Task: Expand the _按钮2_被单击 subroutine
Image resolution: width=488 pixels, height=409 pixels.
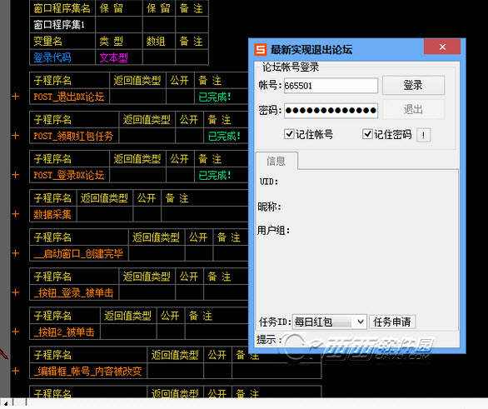Action: point(15,332)
